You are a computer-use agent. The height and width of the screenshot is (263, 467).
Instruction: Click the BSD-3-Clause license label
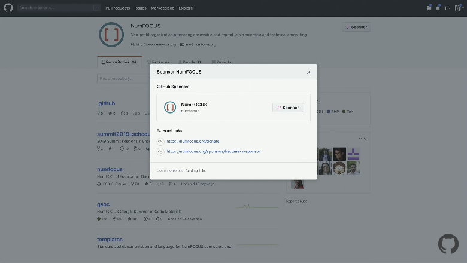coord(111,184)
